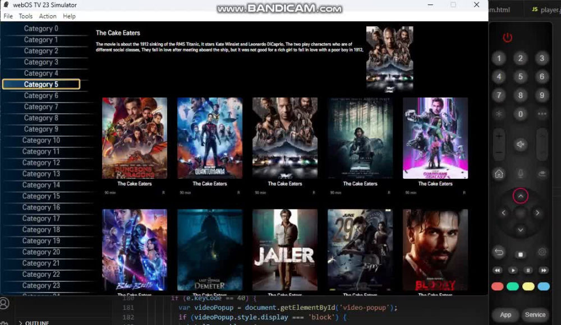
Task: Click the Guardians of the Galaxy poster
Action: coord(435,138)
